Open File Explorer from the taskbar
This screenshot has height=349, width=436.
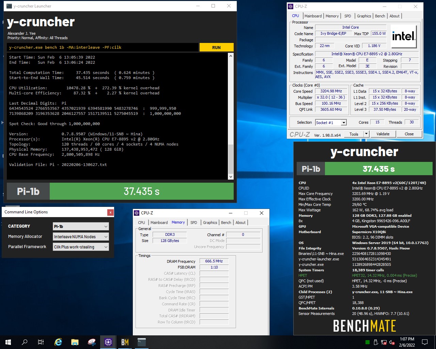click(75, 342)
